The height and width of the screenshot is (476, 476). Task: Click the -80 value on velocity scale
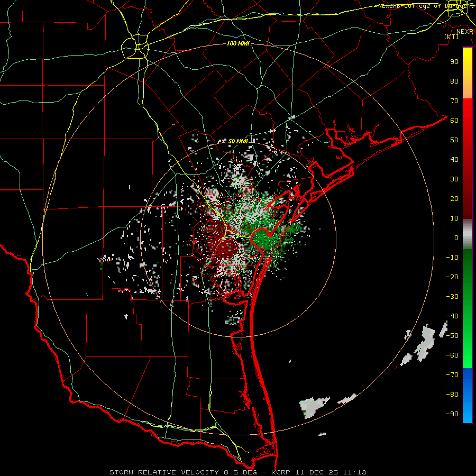coord(452,395)
